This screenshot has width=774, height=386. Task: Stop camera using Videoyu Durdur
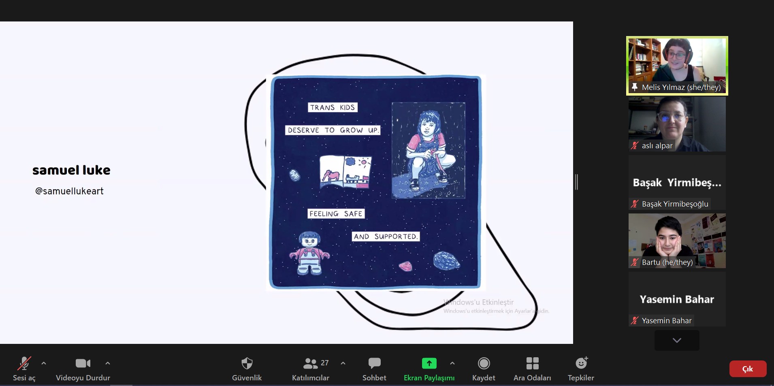click(x=83, y=364)
